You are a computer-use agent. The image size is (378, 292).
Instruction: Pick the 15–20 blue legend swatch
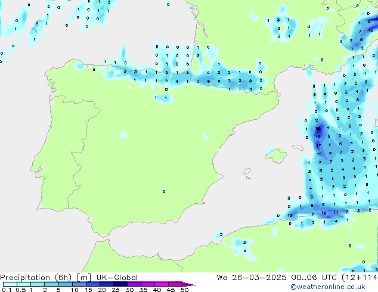92,284
